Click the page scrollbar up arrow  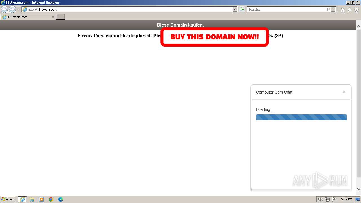click(358, 26)
